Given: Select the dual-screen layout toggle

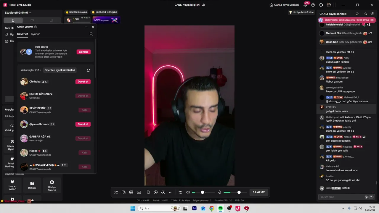Looking at the screenshot, I should [51, 20].
